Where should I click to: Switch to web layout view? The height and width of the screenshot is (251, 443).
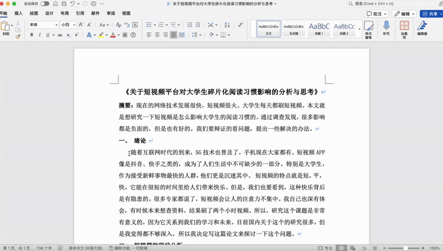point(353,248)
